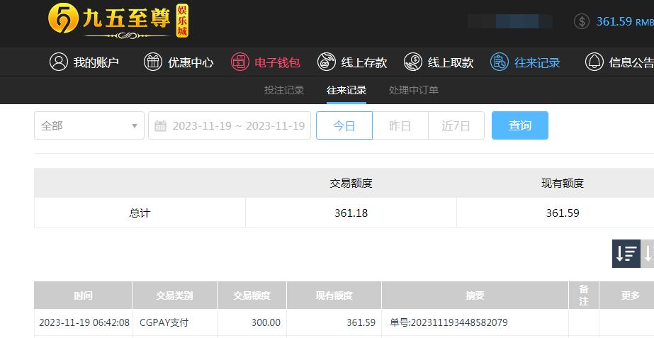Open the date range picker field
Viewport: 654px width, 338px height.
pos(230,125)
